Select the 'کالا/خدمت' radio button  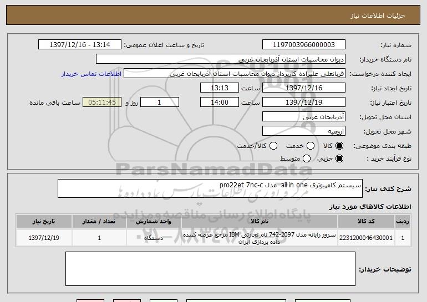pos(273,146)
